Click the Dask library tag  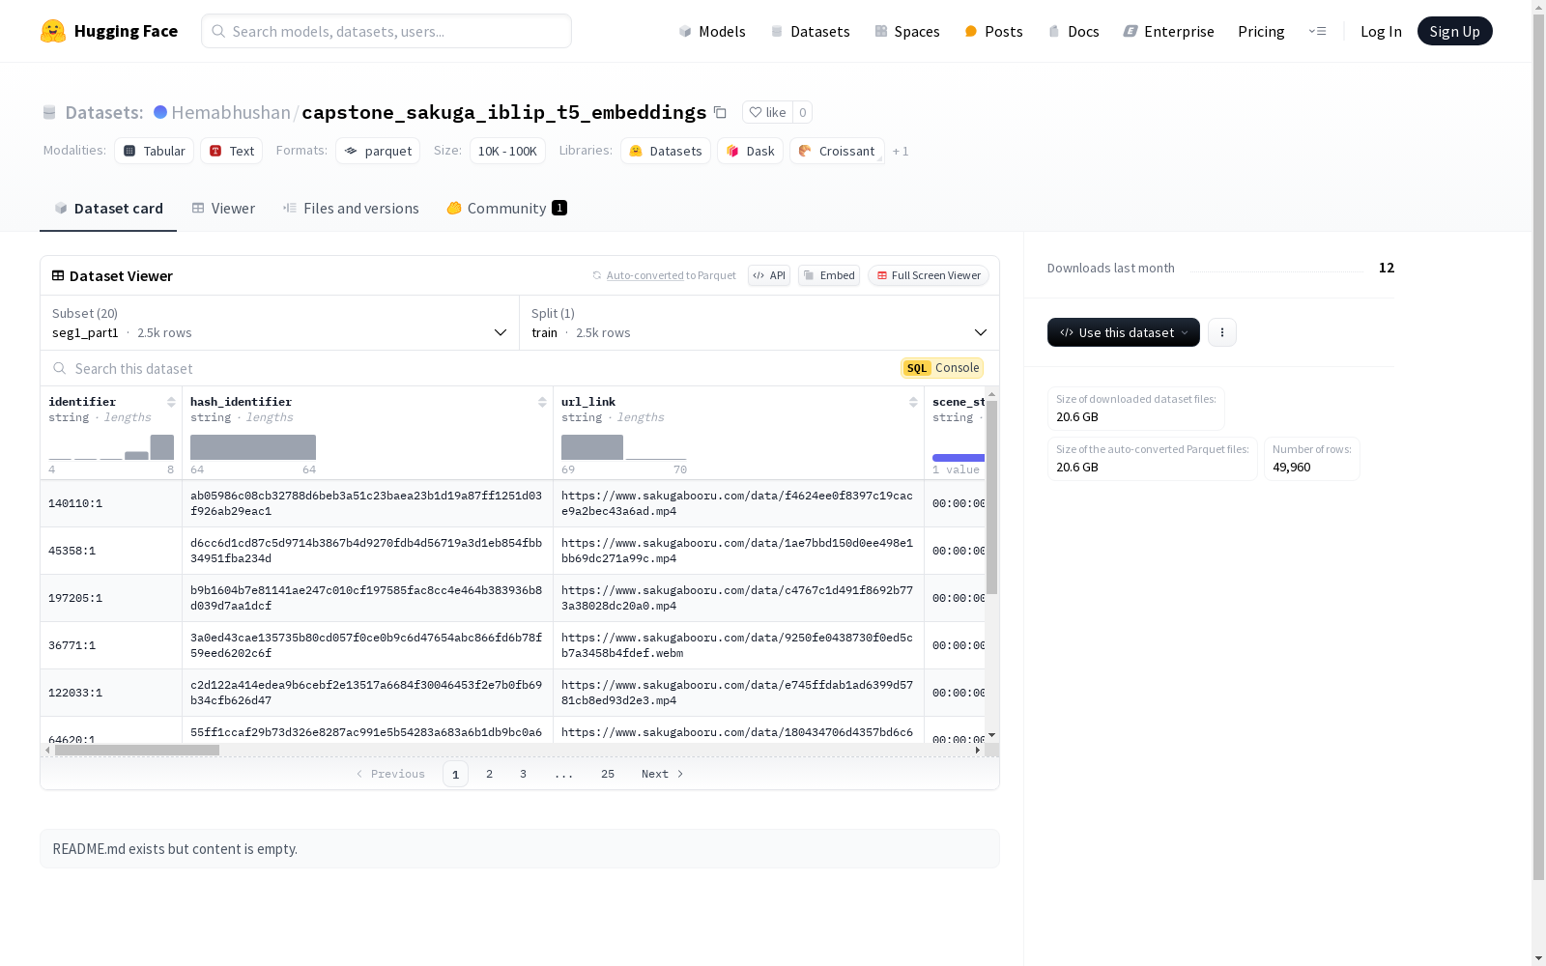tap(750, 151)
